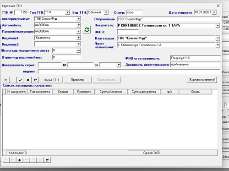Open the Дата отправки date picker
229x171 pixels.
pyautogui.click(x=214, y=12)
